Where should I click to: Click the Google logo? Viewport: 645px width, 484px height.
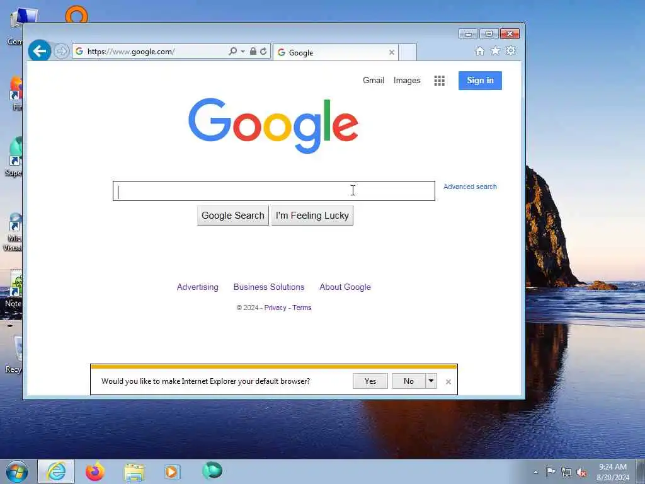pyautogui.click(x=273, y=125)
